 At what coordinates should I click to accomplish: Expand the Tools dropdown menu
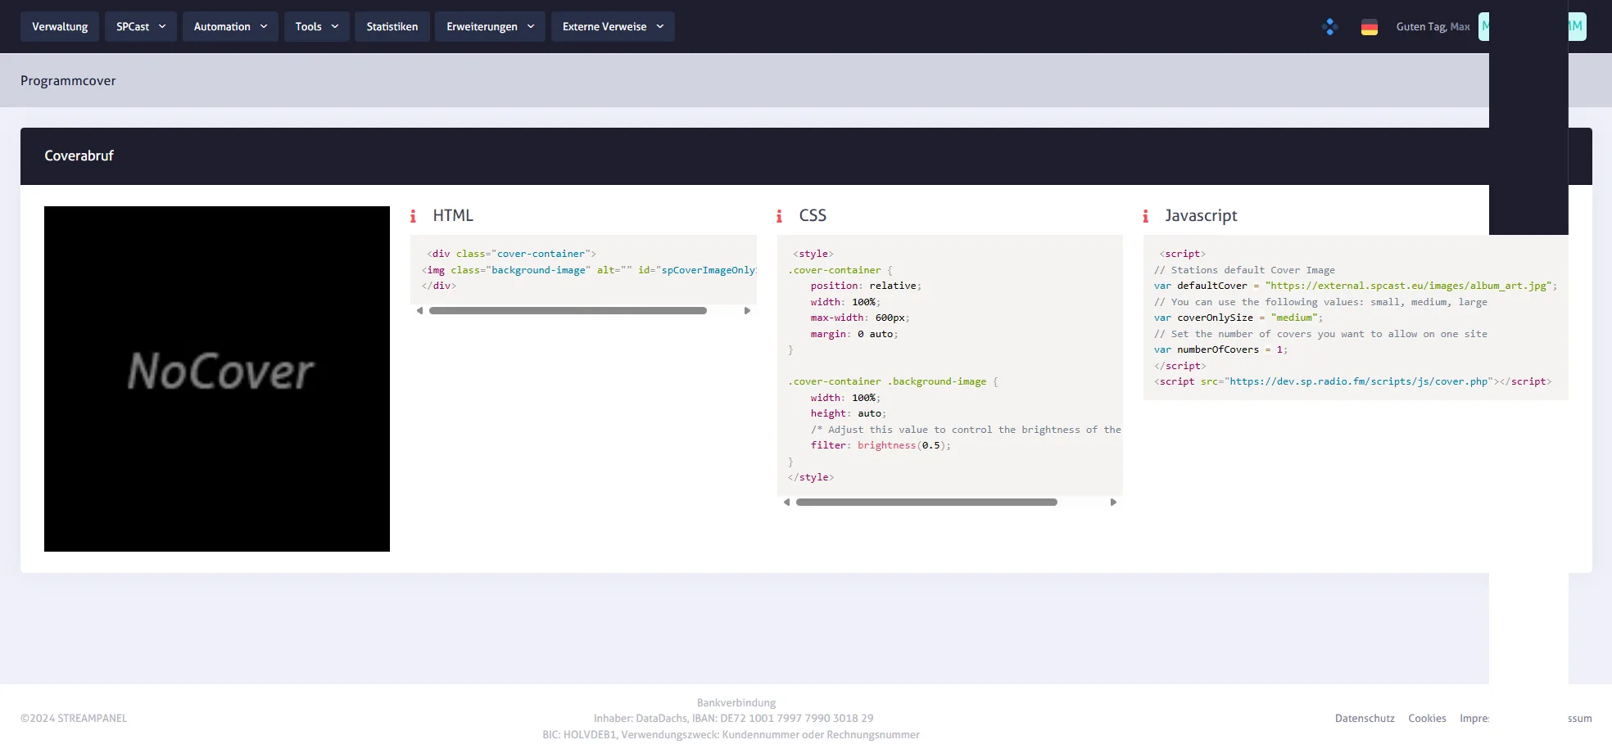(x=317, y=26)
